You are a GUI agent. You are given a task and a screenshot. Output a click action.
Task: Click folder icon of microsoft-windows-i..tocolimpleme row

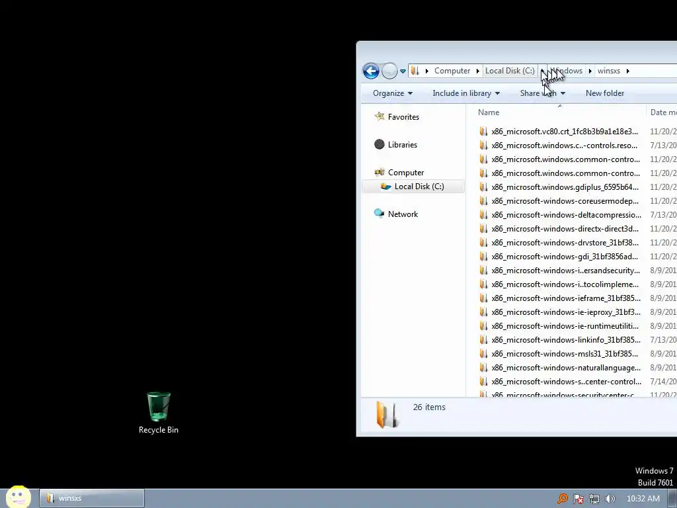click(x=483, y=284)
